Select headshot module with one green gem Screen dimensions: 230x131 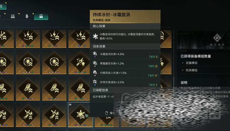pos(28,62)
